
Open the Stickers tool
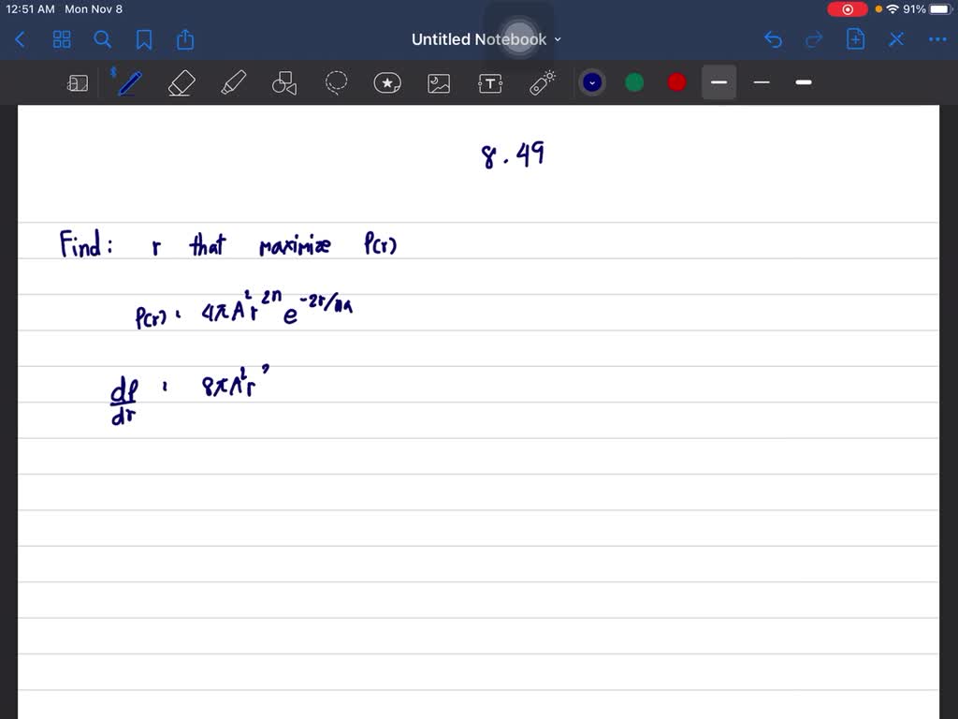(387, 82)
